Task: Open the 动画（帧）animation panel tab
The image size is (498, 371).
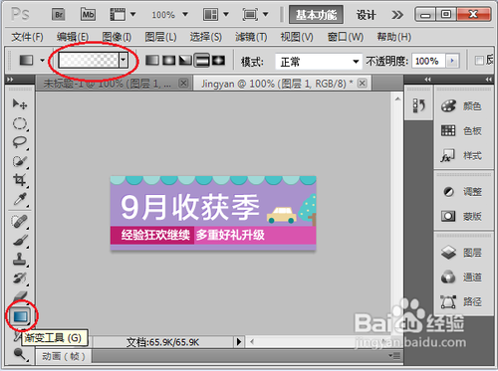Action: point(64,356)
